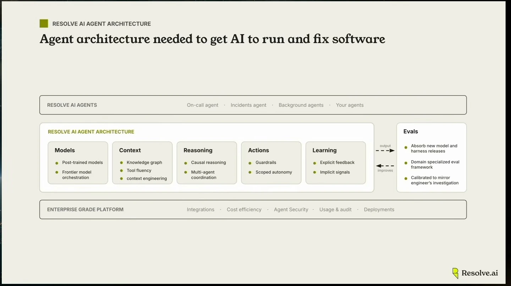Select 'Deployments'

pyautogui.click(x=379, y=209)
